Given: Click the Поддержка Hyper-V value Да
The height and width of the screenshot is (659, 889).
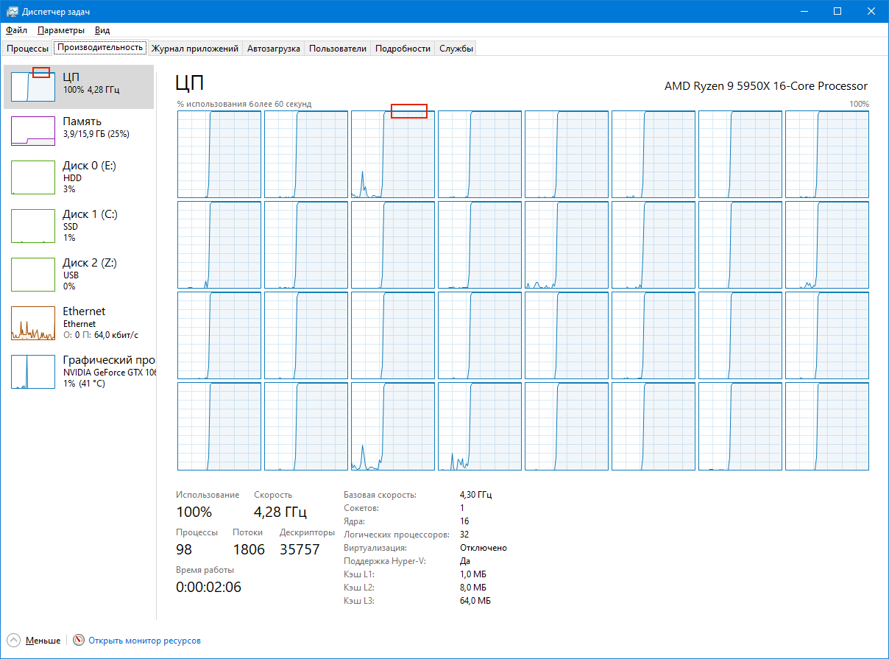Looking at the screenshot, I should pos(465,561).
